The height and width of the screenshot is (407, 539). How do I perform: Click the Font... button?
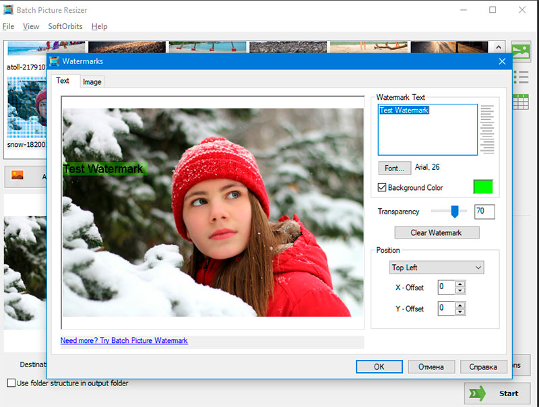394,168
